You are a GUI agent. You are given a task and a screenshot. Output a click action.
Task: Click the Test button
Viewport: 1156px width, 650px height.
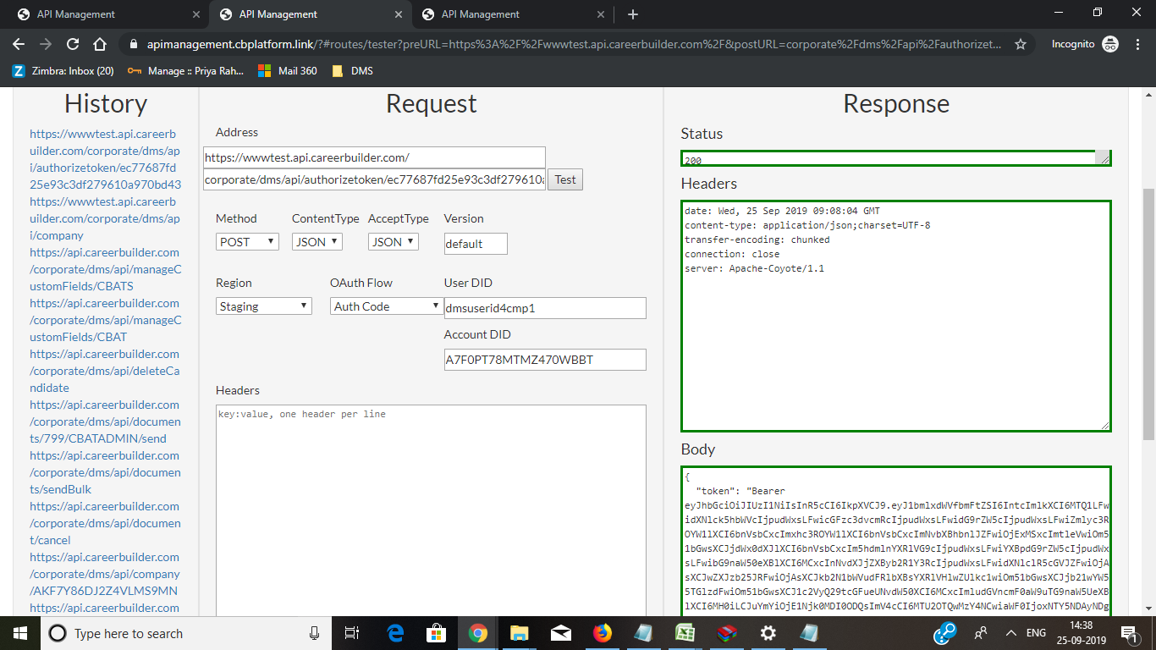tap(565, 179)
